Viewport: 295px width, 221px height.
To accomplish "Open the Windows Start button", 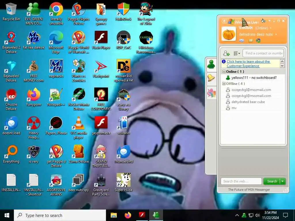I will pyautogui.click(x=7, y=215).
